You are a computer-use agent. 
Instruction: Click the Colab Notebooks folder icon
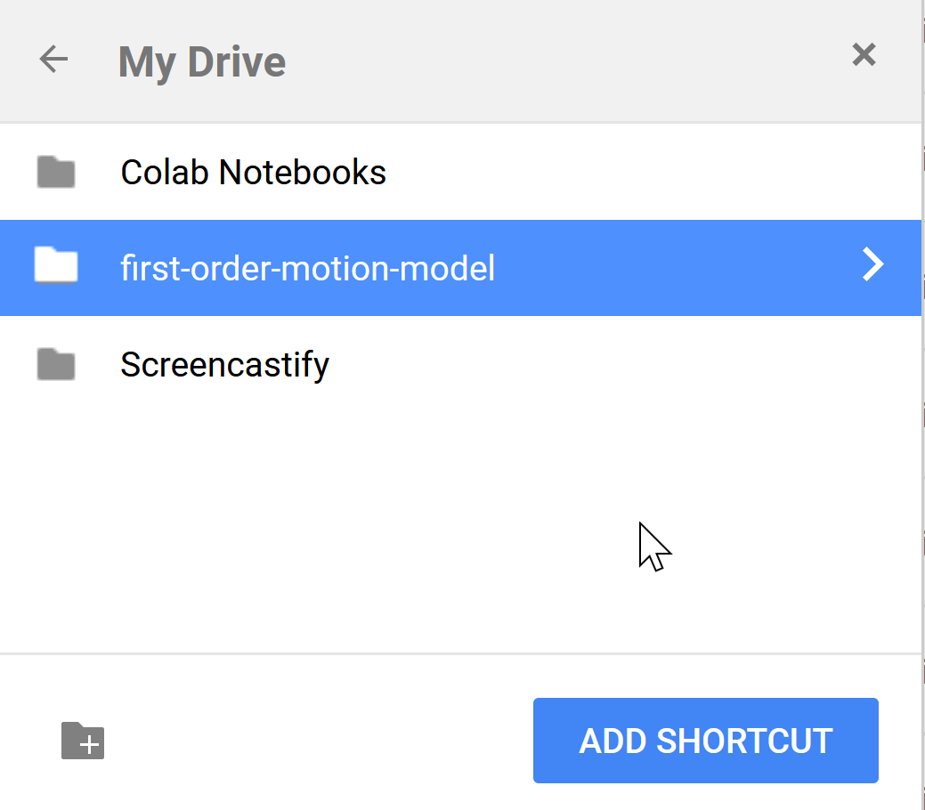click(56, 172)
